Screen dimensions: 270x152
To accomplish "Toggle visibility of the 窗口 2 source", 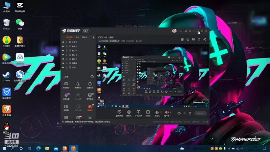I will coord(63,55).
